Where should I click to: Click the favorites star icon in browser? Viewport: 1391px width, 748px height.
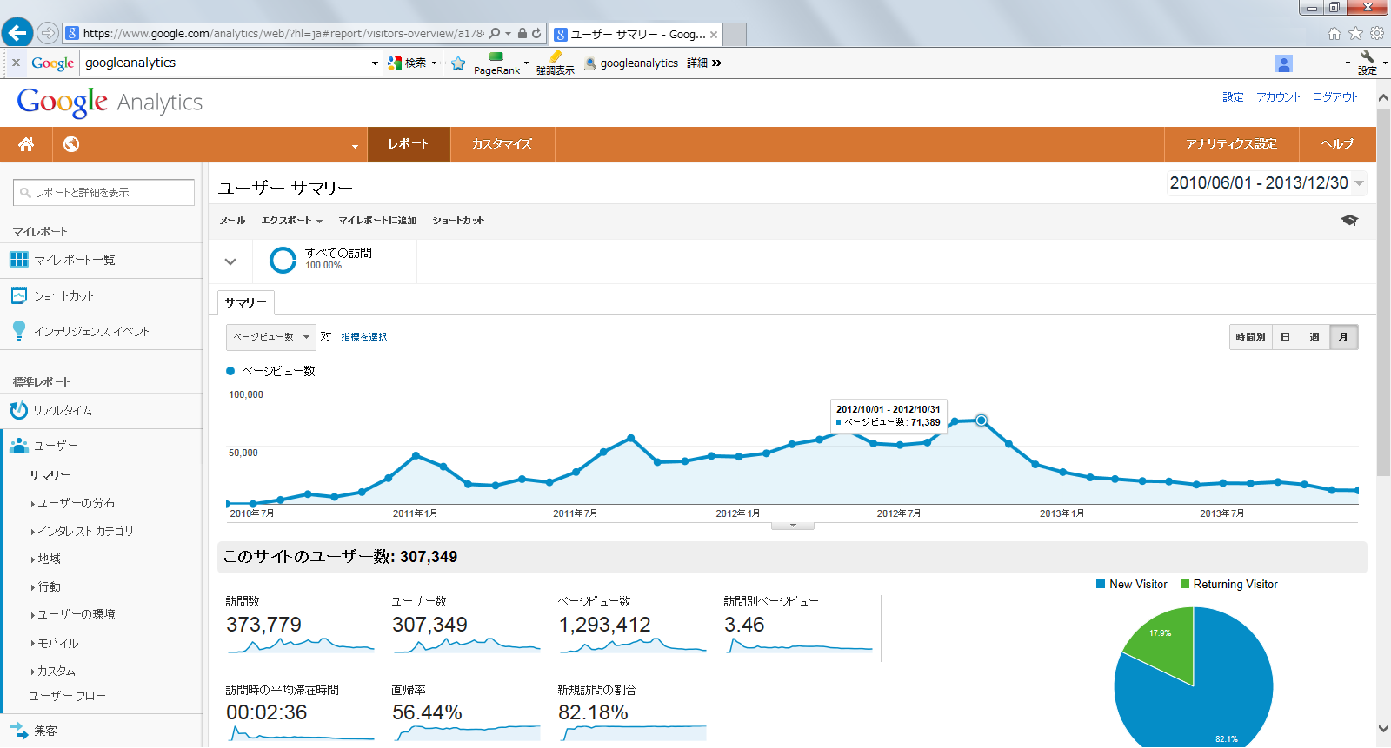pyautogui.click(x=1355, y=33)
